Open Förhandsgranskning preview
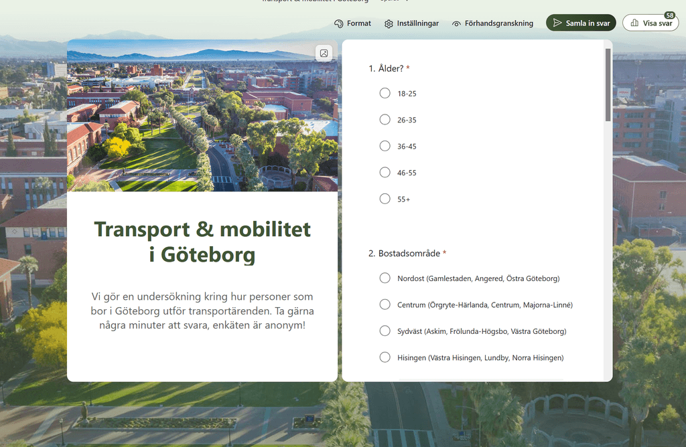This screenshot has height=447, width=686. (492, 23)
